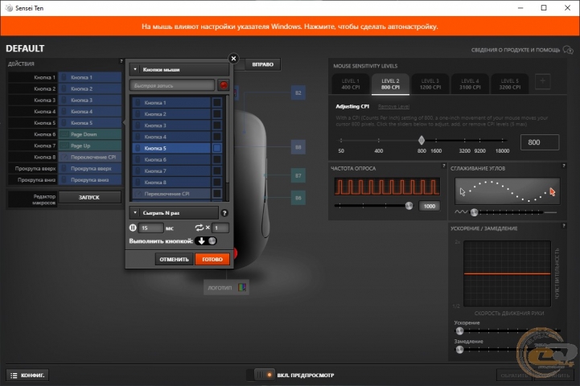
Task: Tick checkbox beside Переключение CPI in popup
Action: [x=217, y=194]
